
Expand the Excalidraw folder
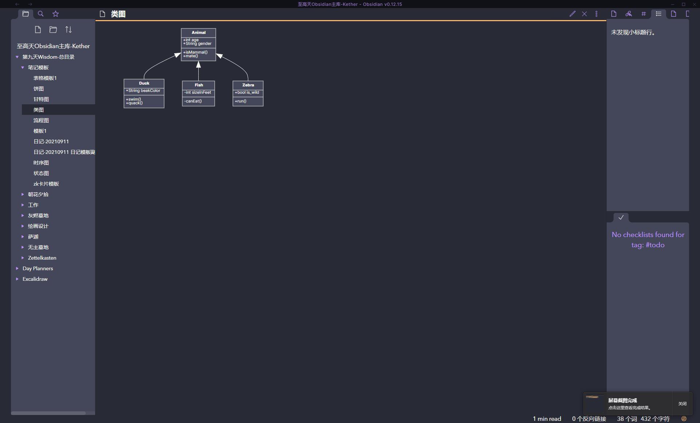pos(17,279)
